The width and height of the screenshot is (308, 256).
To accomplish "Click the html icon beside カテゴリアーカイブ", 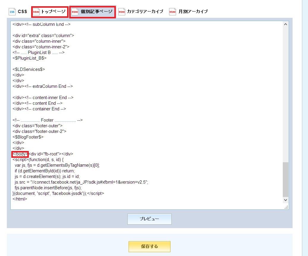I will [121, 12].
